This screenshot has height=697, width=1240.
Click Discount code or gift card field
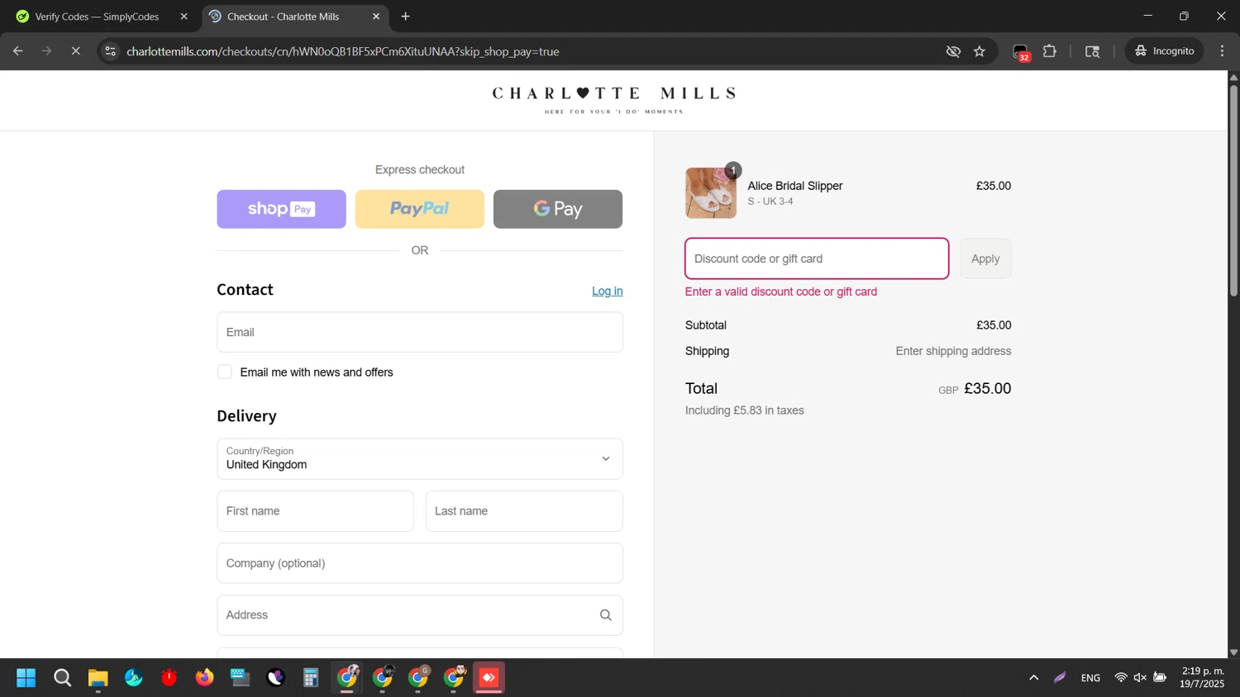[x=817, y=258]
